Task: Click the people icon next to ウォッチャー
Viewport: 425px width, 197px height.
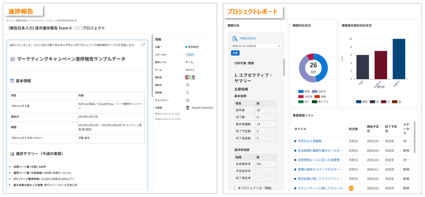Action: [x=187, y=100]
